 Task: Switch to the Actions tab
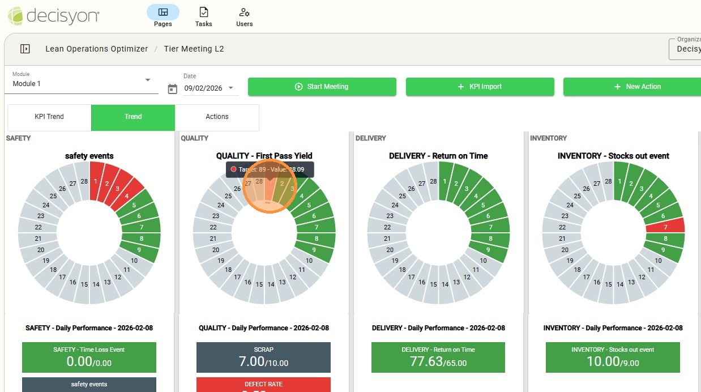tap(217, 117)
